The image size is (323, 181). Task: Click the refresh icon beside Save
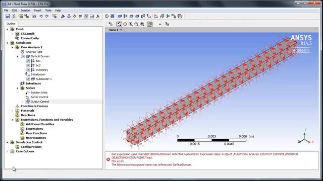tap(14, 16)
